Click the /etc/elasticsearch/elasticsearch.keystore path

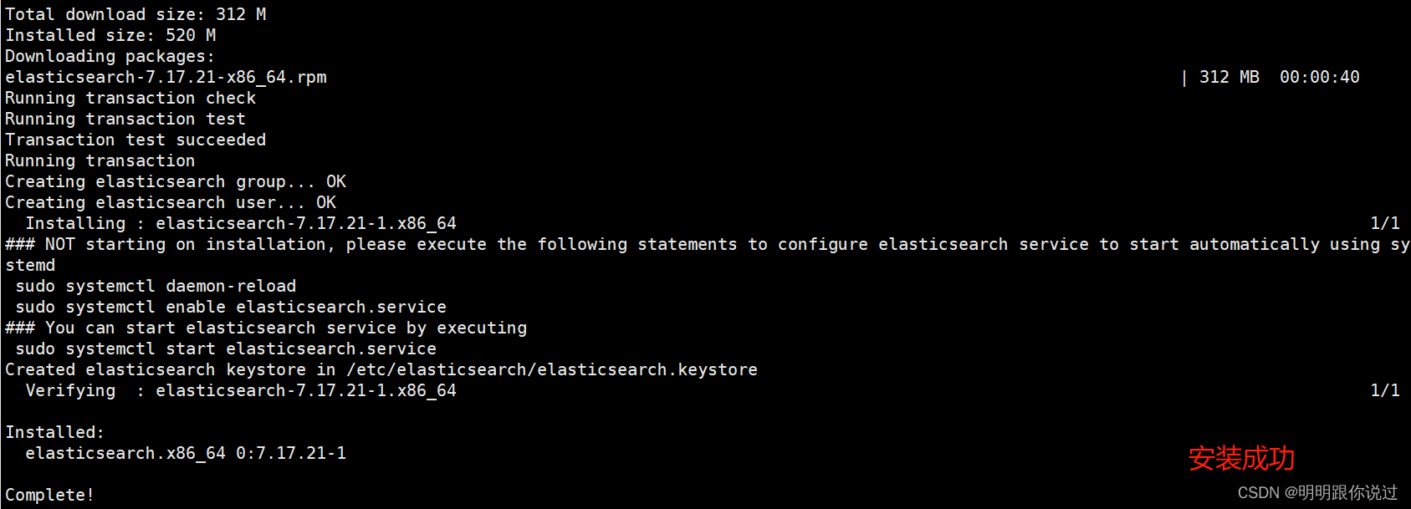pyautogui.click(x=552, y=369)
